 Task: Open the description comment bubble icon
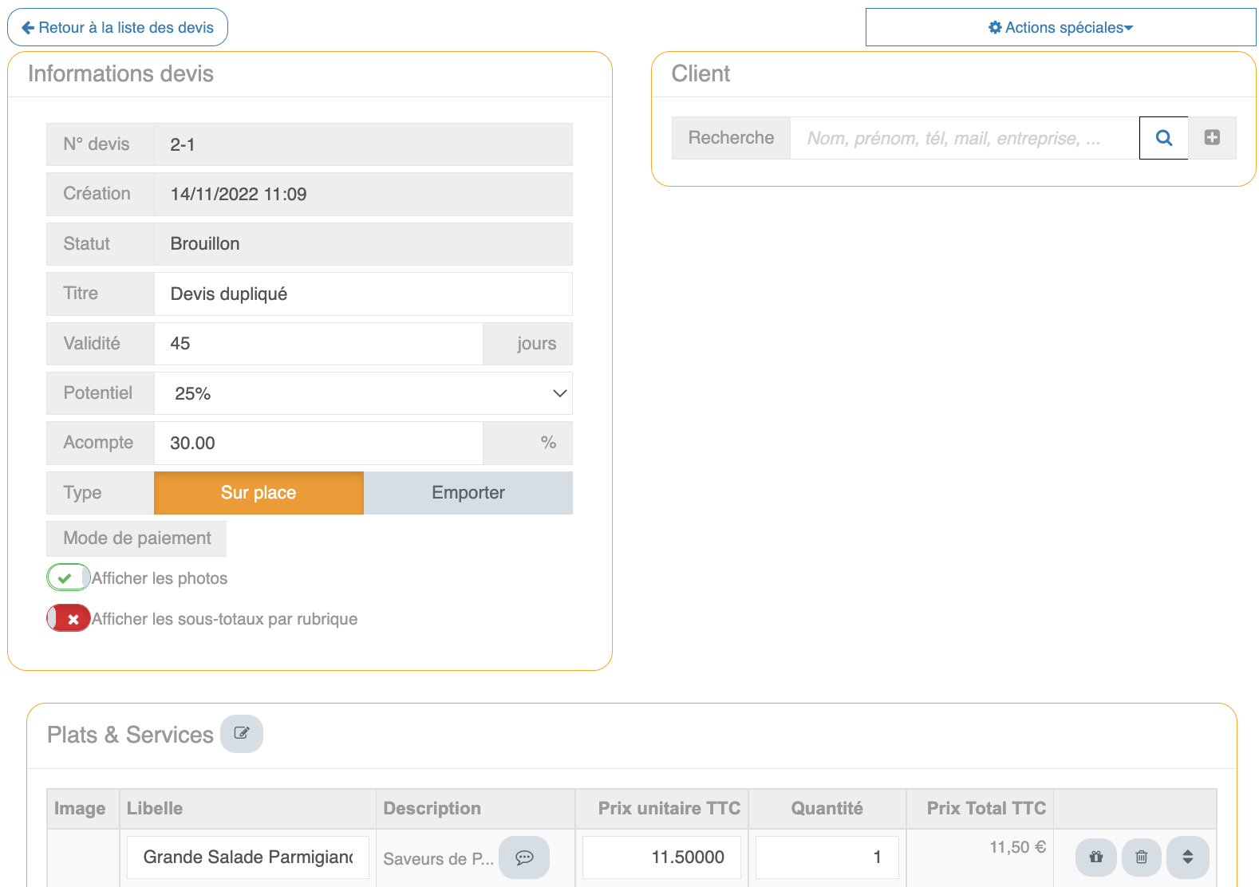tap(524, 857)
